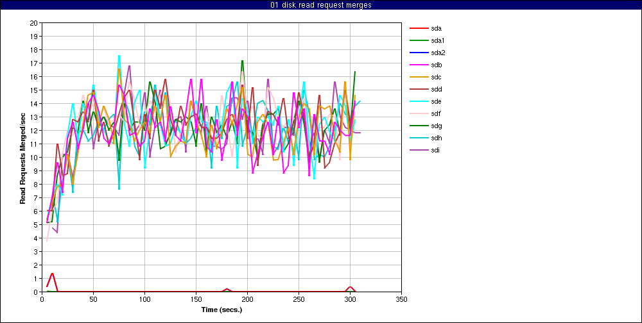Click the sda1 legend label

pyautogui.click(x=438, y=40)
